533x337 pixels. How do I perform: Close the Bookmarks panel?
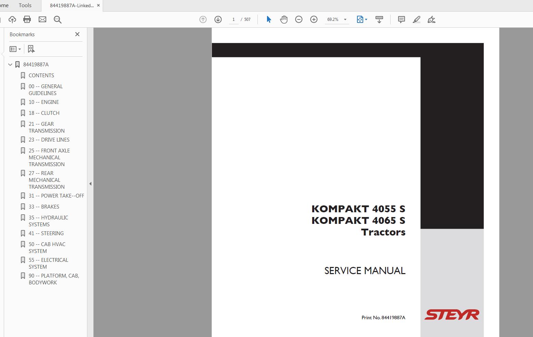click(x=77, y=34)
